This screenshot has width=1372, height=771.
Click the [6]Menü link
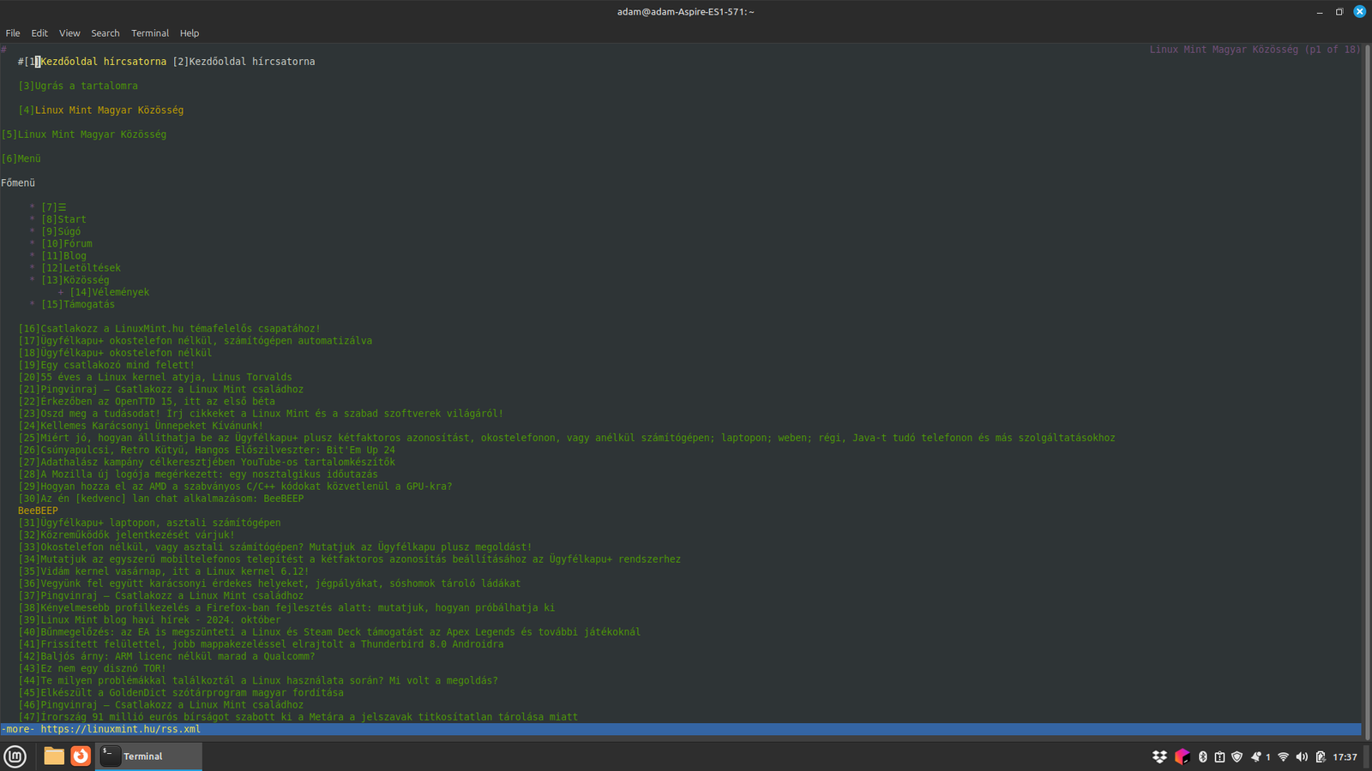pos(21,158)
